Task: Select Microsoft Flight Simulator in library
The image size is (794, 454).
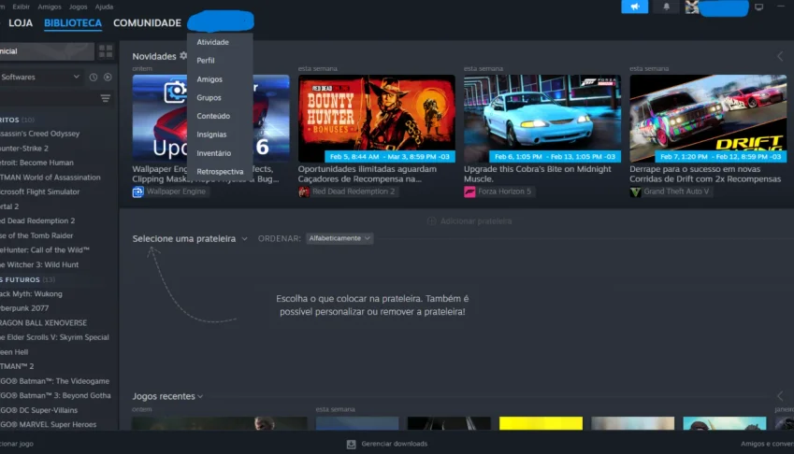Action: point(39,192)
